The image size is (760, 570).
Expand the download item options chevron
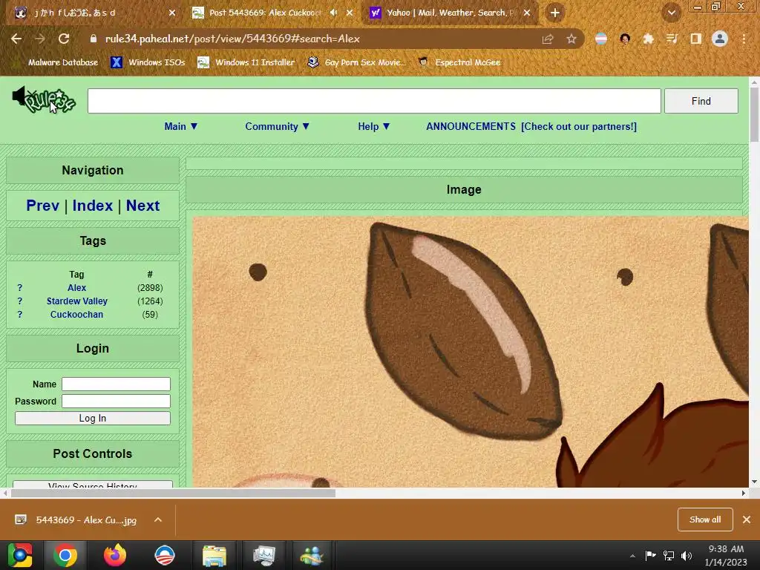coord(158,520)
